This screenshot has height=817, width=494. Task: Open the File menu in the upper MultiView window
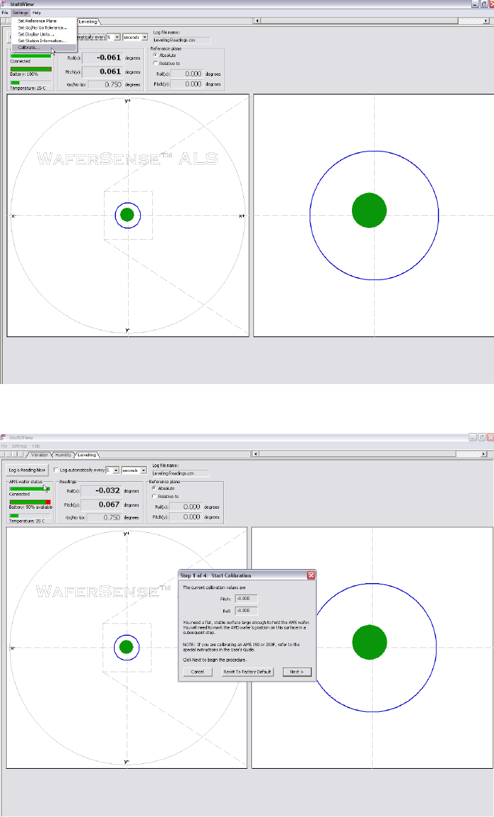(x=5, y=13)
